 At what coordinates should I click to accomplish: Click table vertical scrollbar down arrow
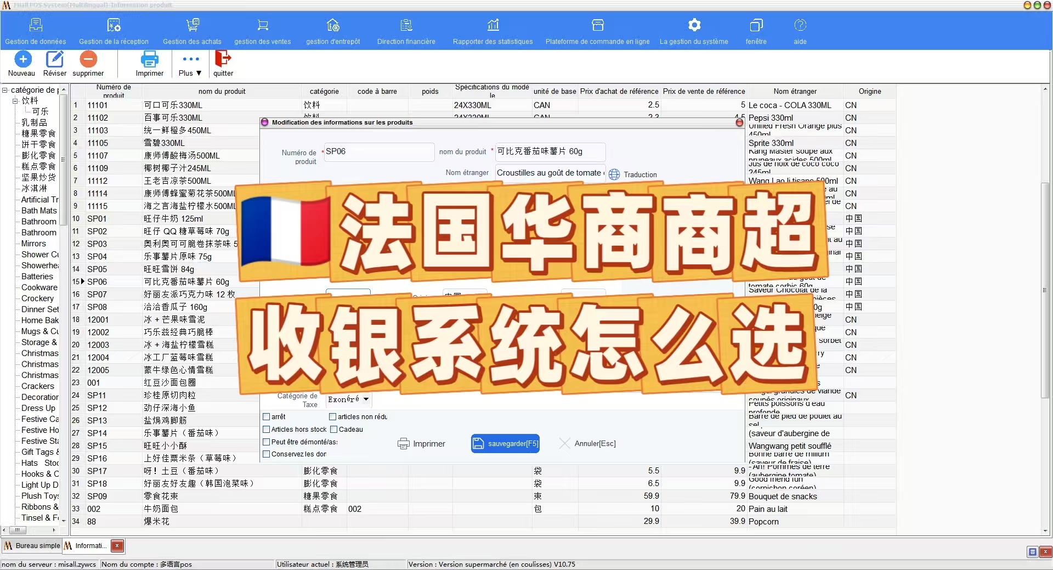1045,531
